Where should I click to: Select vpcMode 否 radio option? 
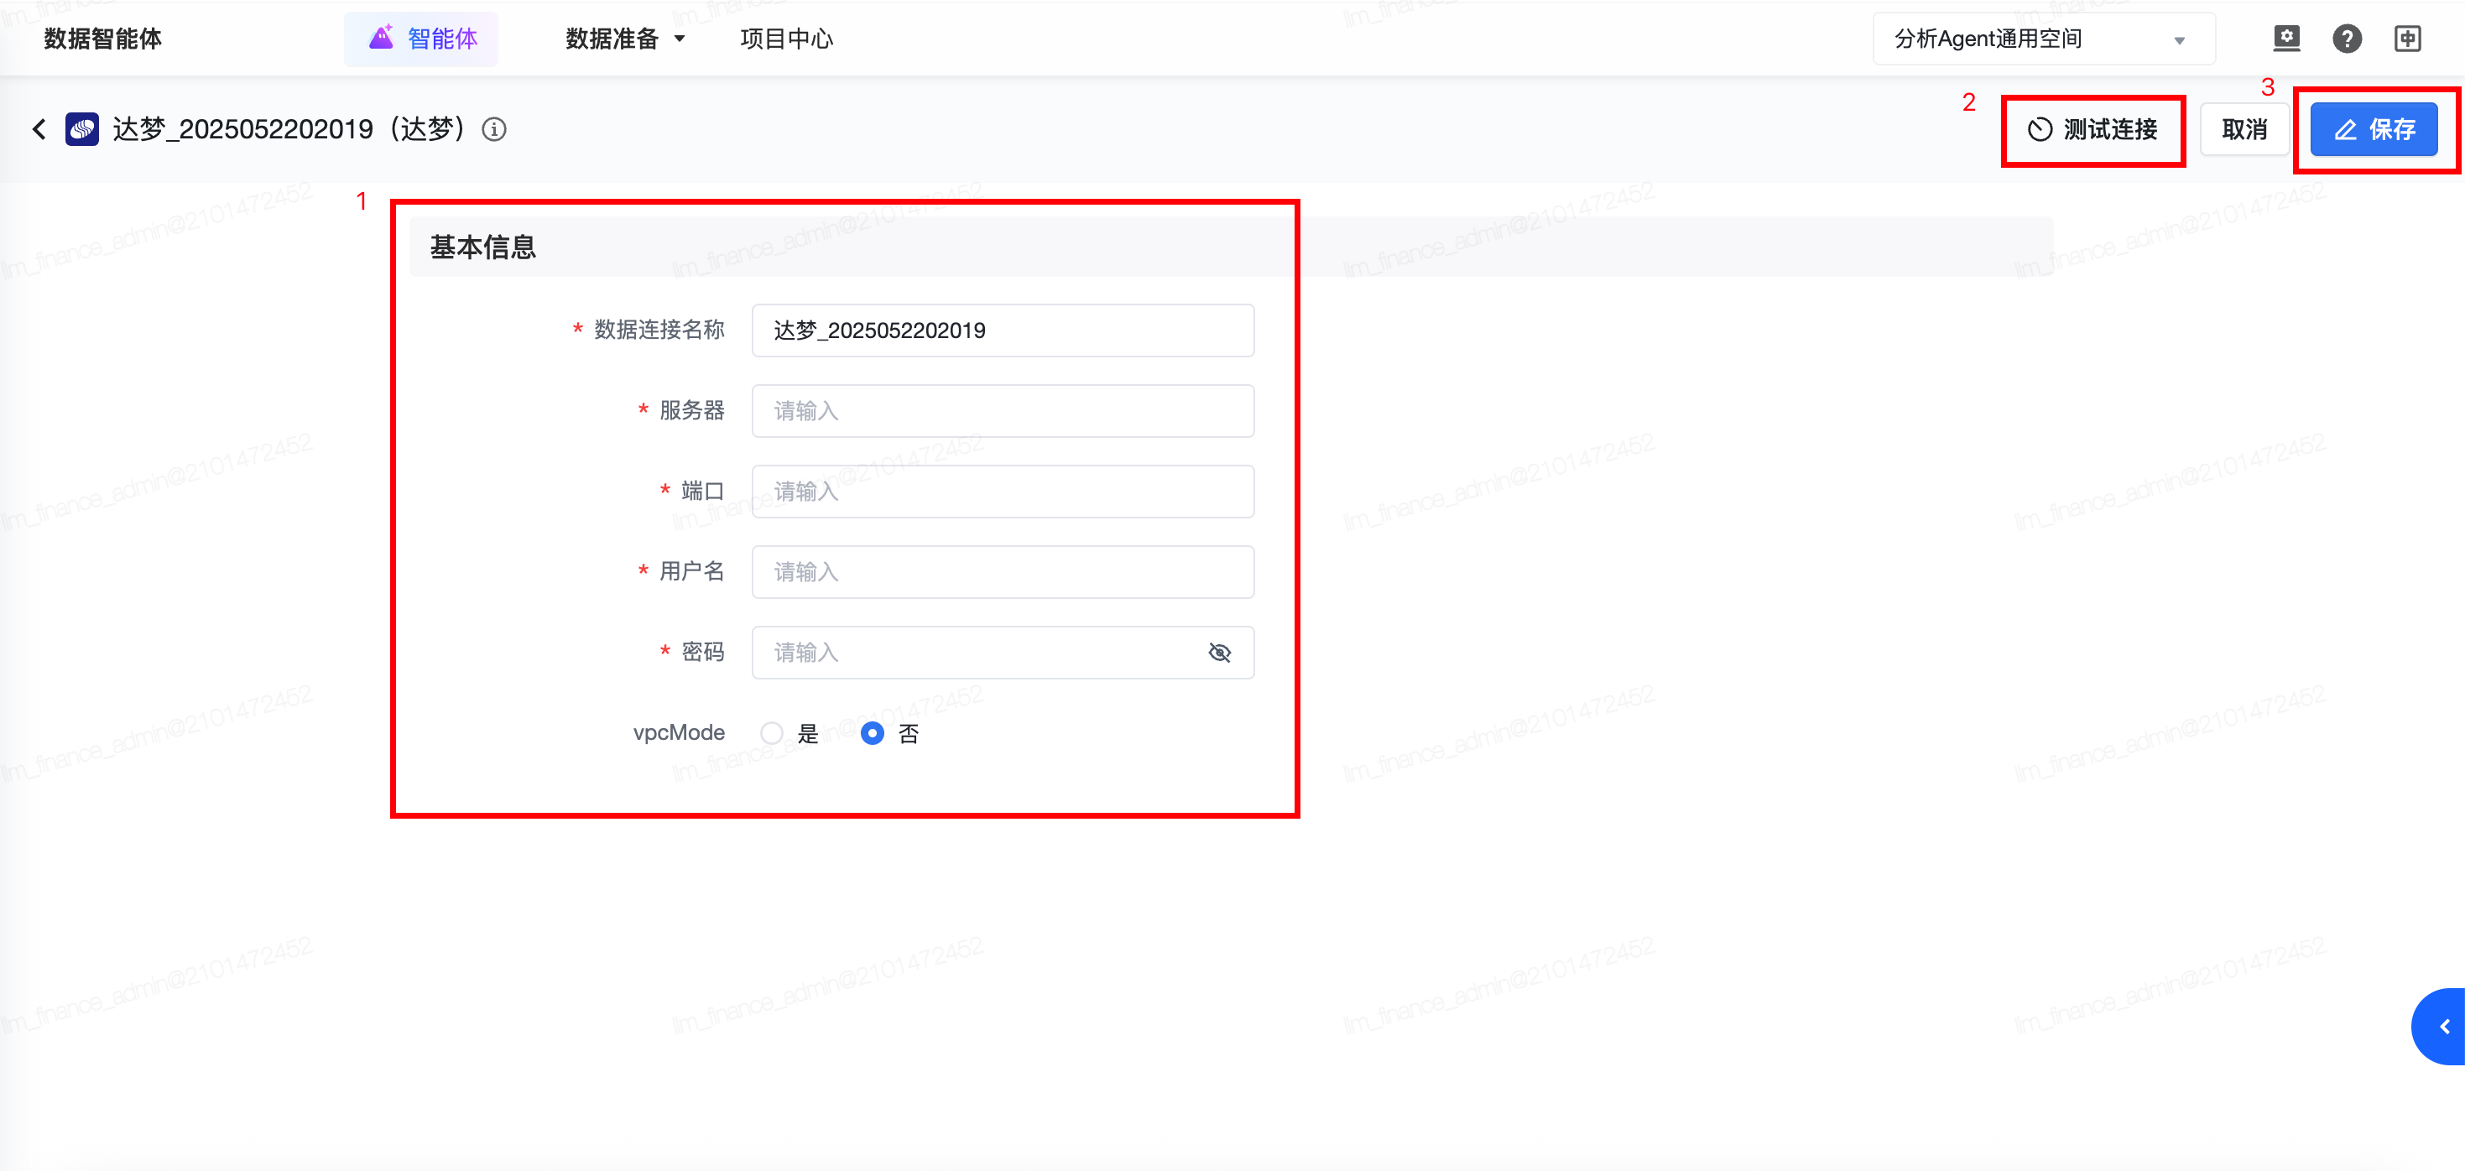coord(872,733)
